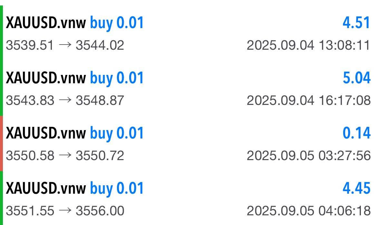This screenshot has height=225, width=377.
Task: Click XAUUSD.vnw symbol of the 4.51 trade
Action: [x=46, y=23]
